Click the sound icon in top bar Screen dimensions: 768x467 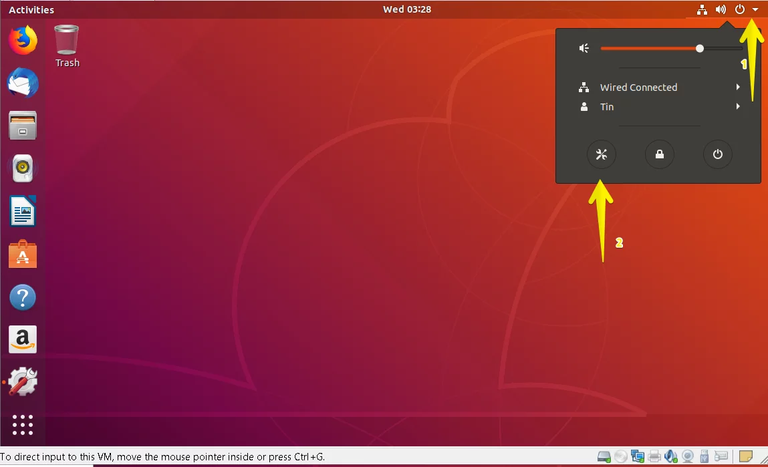click(x=721, y=10)
